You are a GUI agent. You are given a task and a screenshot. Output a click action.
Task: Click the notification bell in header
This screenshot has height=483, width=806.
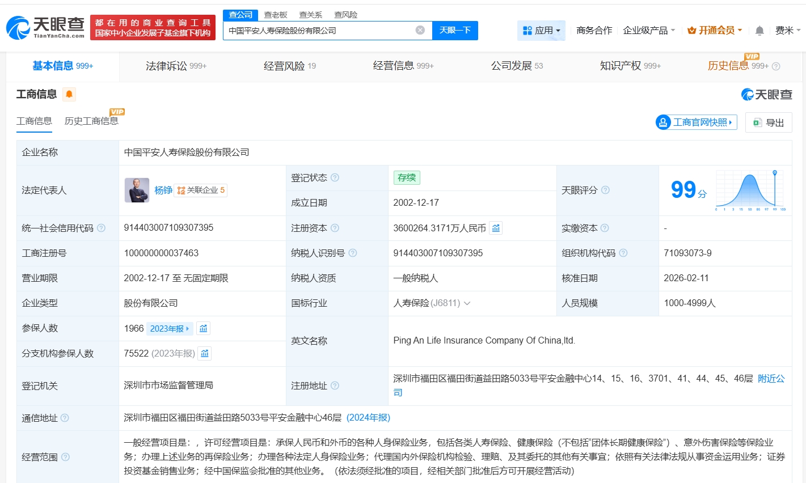759,31
